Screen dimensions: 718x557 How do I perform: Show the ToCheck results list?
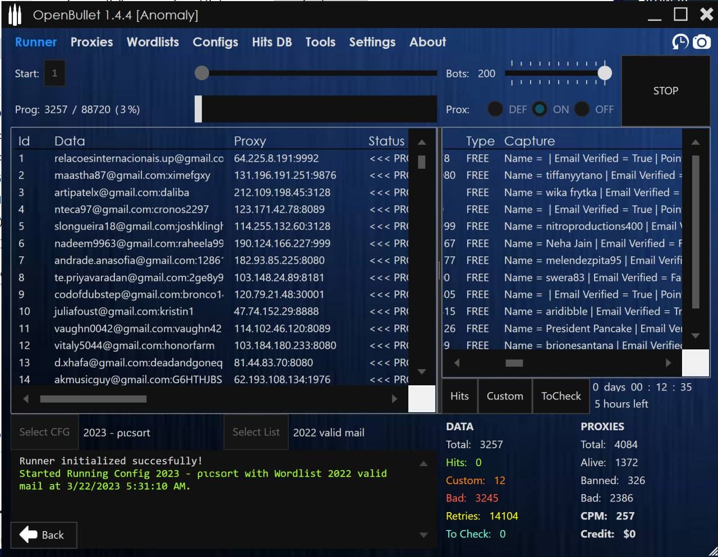[x=560, y=396]
